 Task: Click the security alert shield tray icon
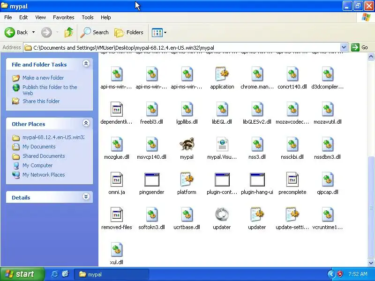[340, 274]
